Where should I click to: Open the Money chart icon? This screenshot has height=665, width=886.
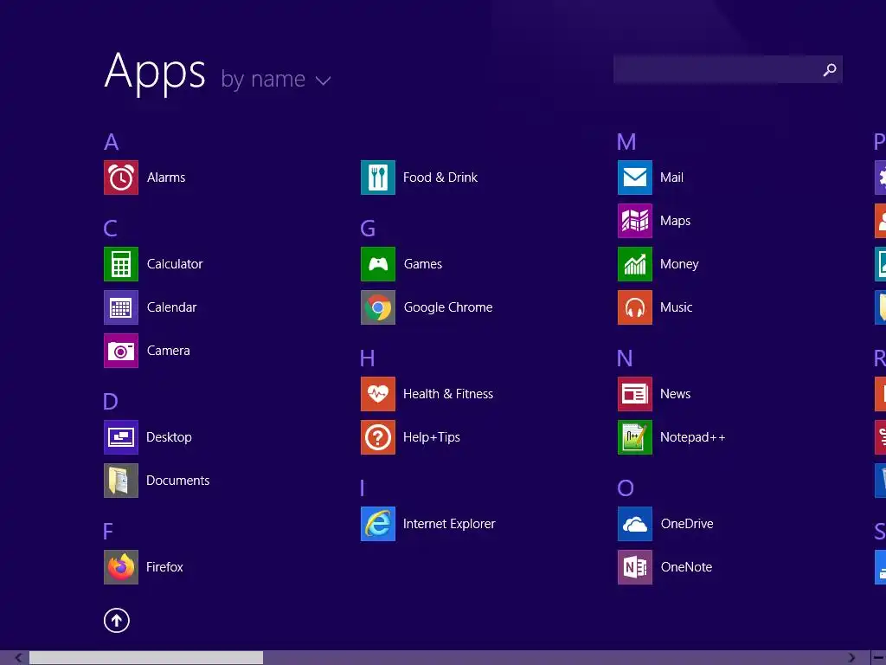click(x=635, y=264)
